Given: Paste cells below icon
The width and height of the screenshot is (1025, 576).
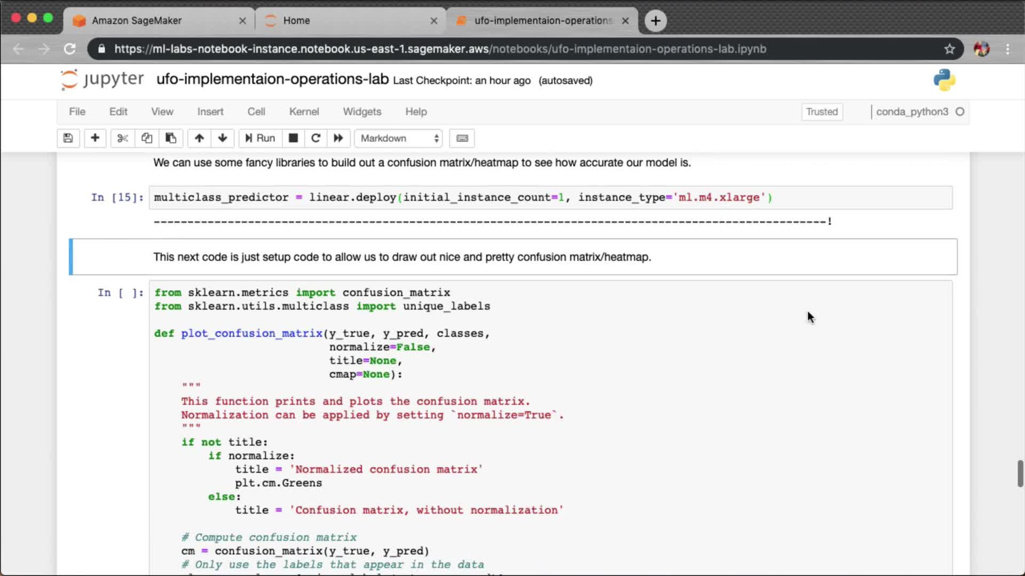Looking at the screenshot, I should coord(171,138).
